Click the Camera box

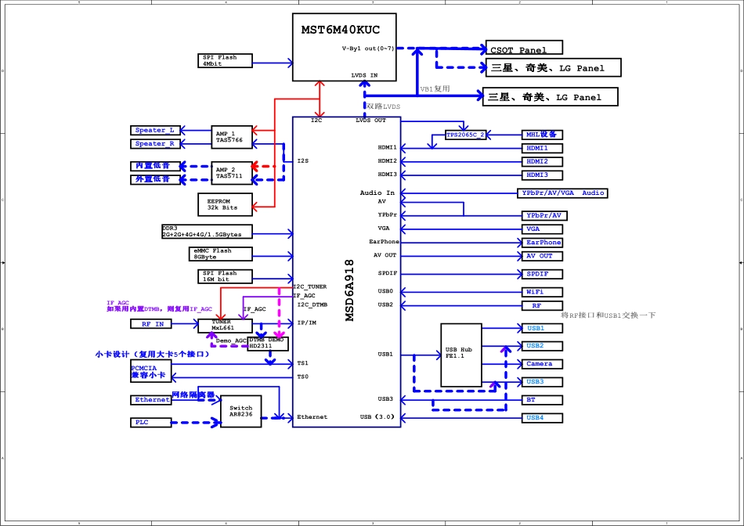542,364
